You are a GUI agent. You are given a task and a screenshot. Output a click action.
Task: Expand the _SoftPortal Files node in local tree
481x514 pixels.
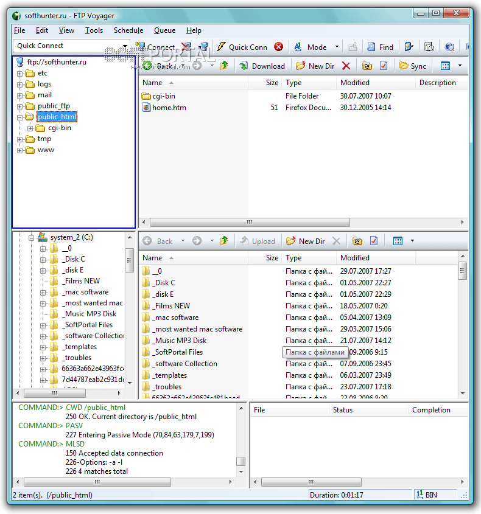[x=43, y=325]
